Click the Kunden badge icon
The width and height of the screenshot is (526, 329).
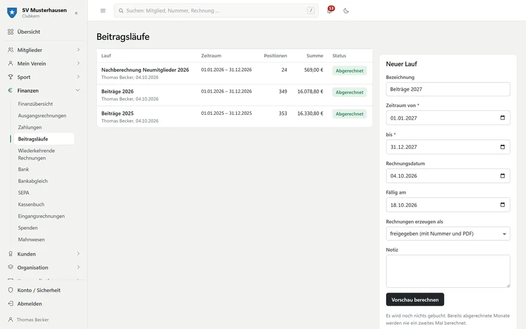[11, 254]
